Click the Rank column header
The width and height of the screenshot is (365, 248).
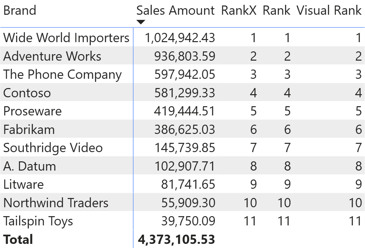276,11
